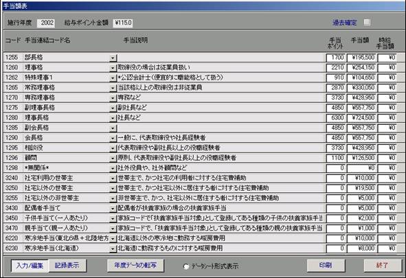This screenshot has width=406, height=278.
Task: Click the 給与ポイント金額 field ¥115.0
Action: pos(123,23)
